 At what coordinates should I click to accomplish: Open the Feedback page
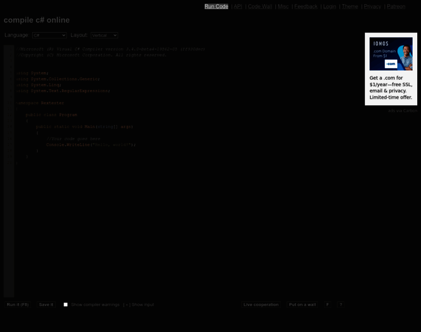[x=306, y=7]
